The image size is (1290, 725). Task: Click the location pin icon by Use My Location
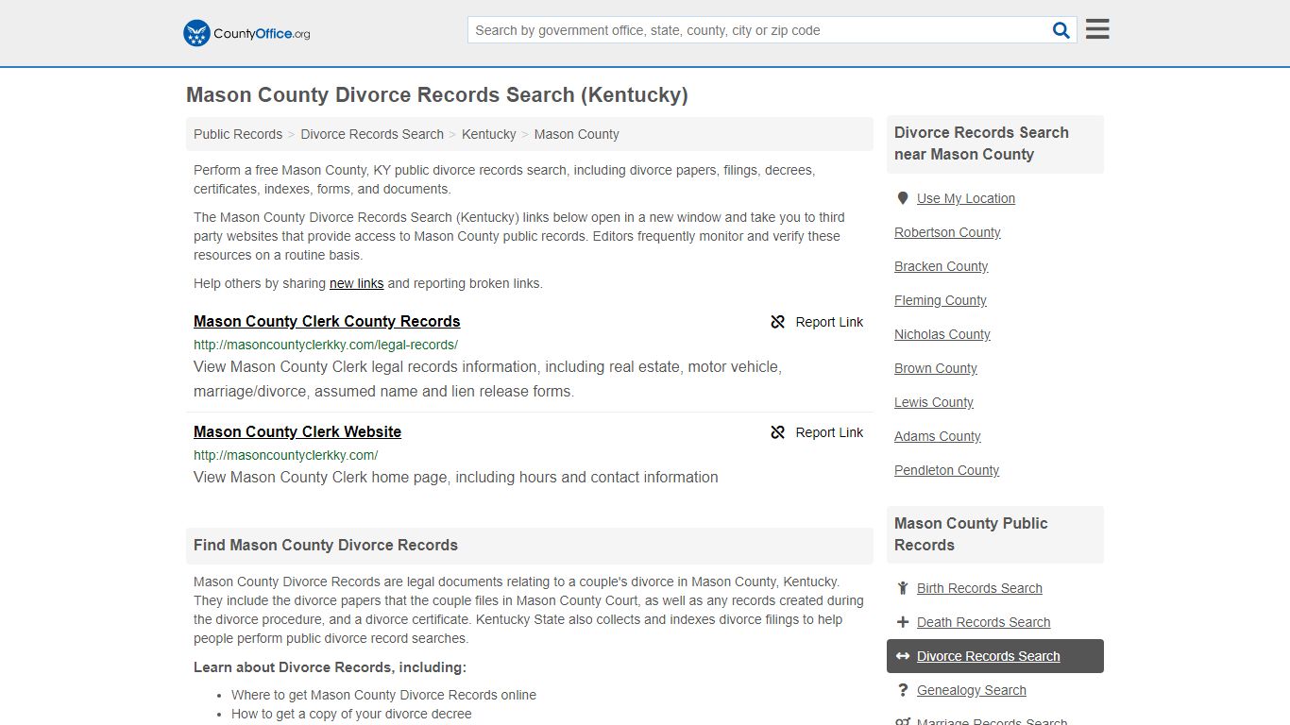click(903, 198)
